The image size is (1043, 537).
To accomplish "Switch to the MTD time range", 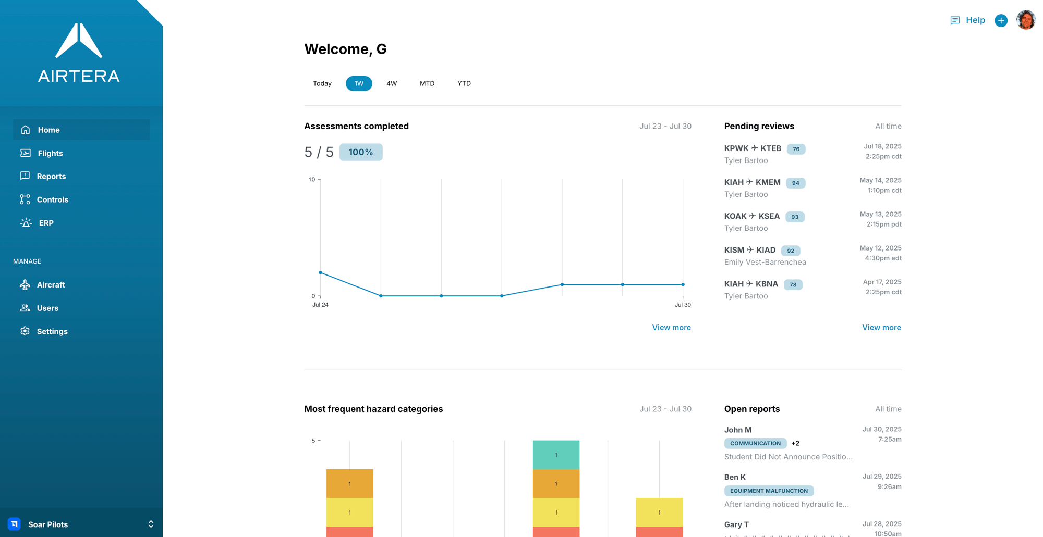I will pyautogui.click(x=427, y=83).
